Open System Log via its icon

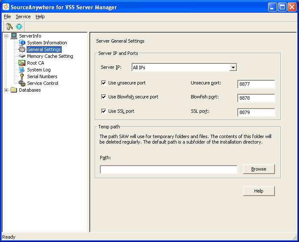click(22, 70)
